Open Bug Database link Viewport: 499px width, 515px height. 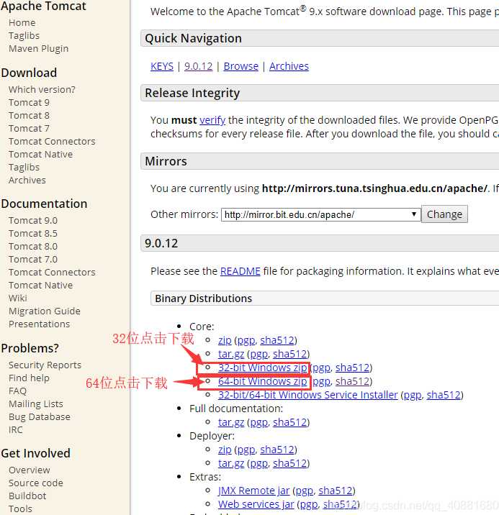click(x=40, y=416)
